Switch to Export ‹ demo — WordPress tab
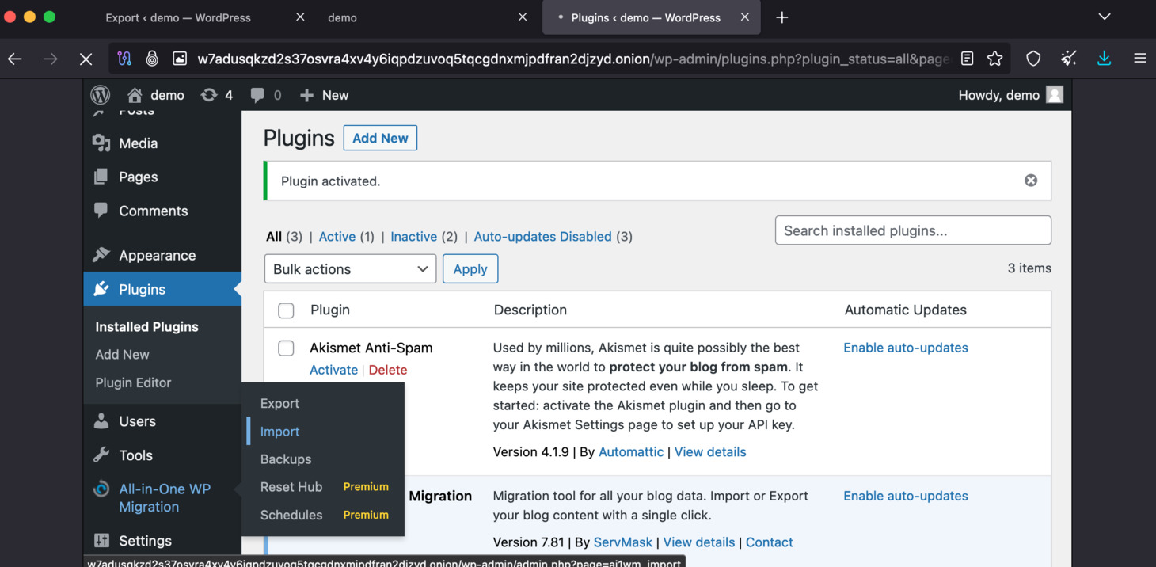This screenshot has height=567, width=1156. (178, 17)
